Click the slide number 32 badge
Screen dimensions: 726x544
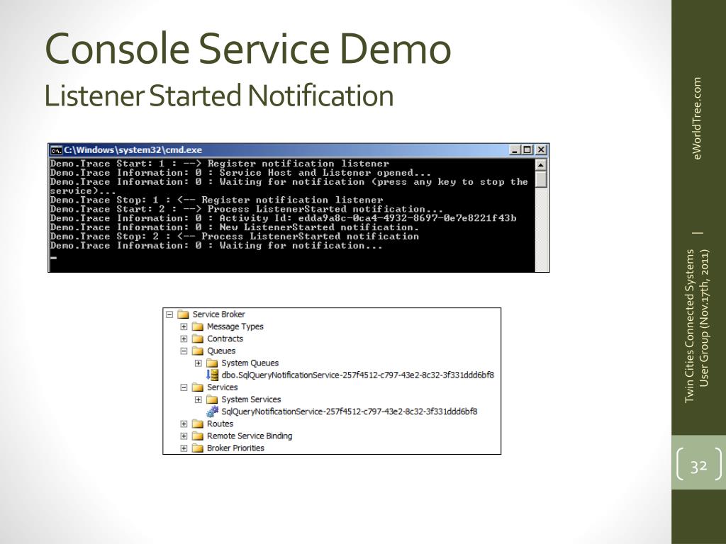(x=698, y=465)
